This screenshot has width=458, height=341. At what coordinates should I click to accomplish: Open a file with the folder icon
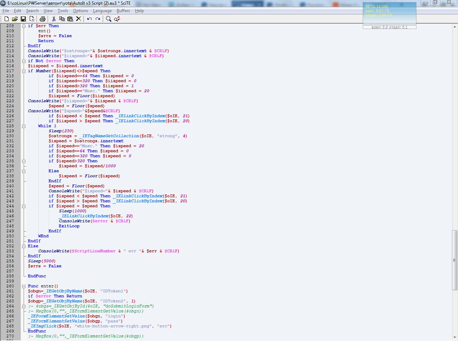15,19
